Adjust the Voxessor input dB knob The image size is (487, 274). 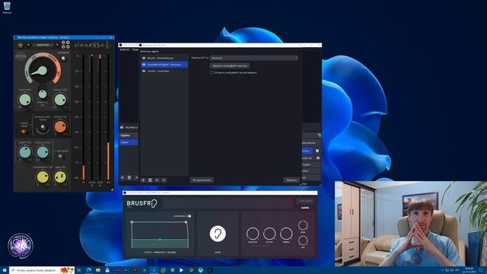click(x=25, y=100)
